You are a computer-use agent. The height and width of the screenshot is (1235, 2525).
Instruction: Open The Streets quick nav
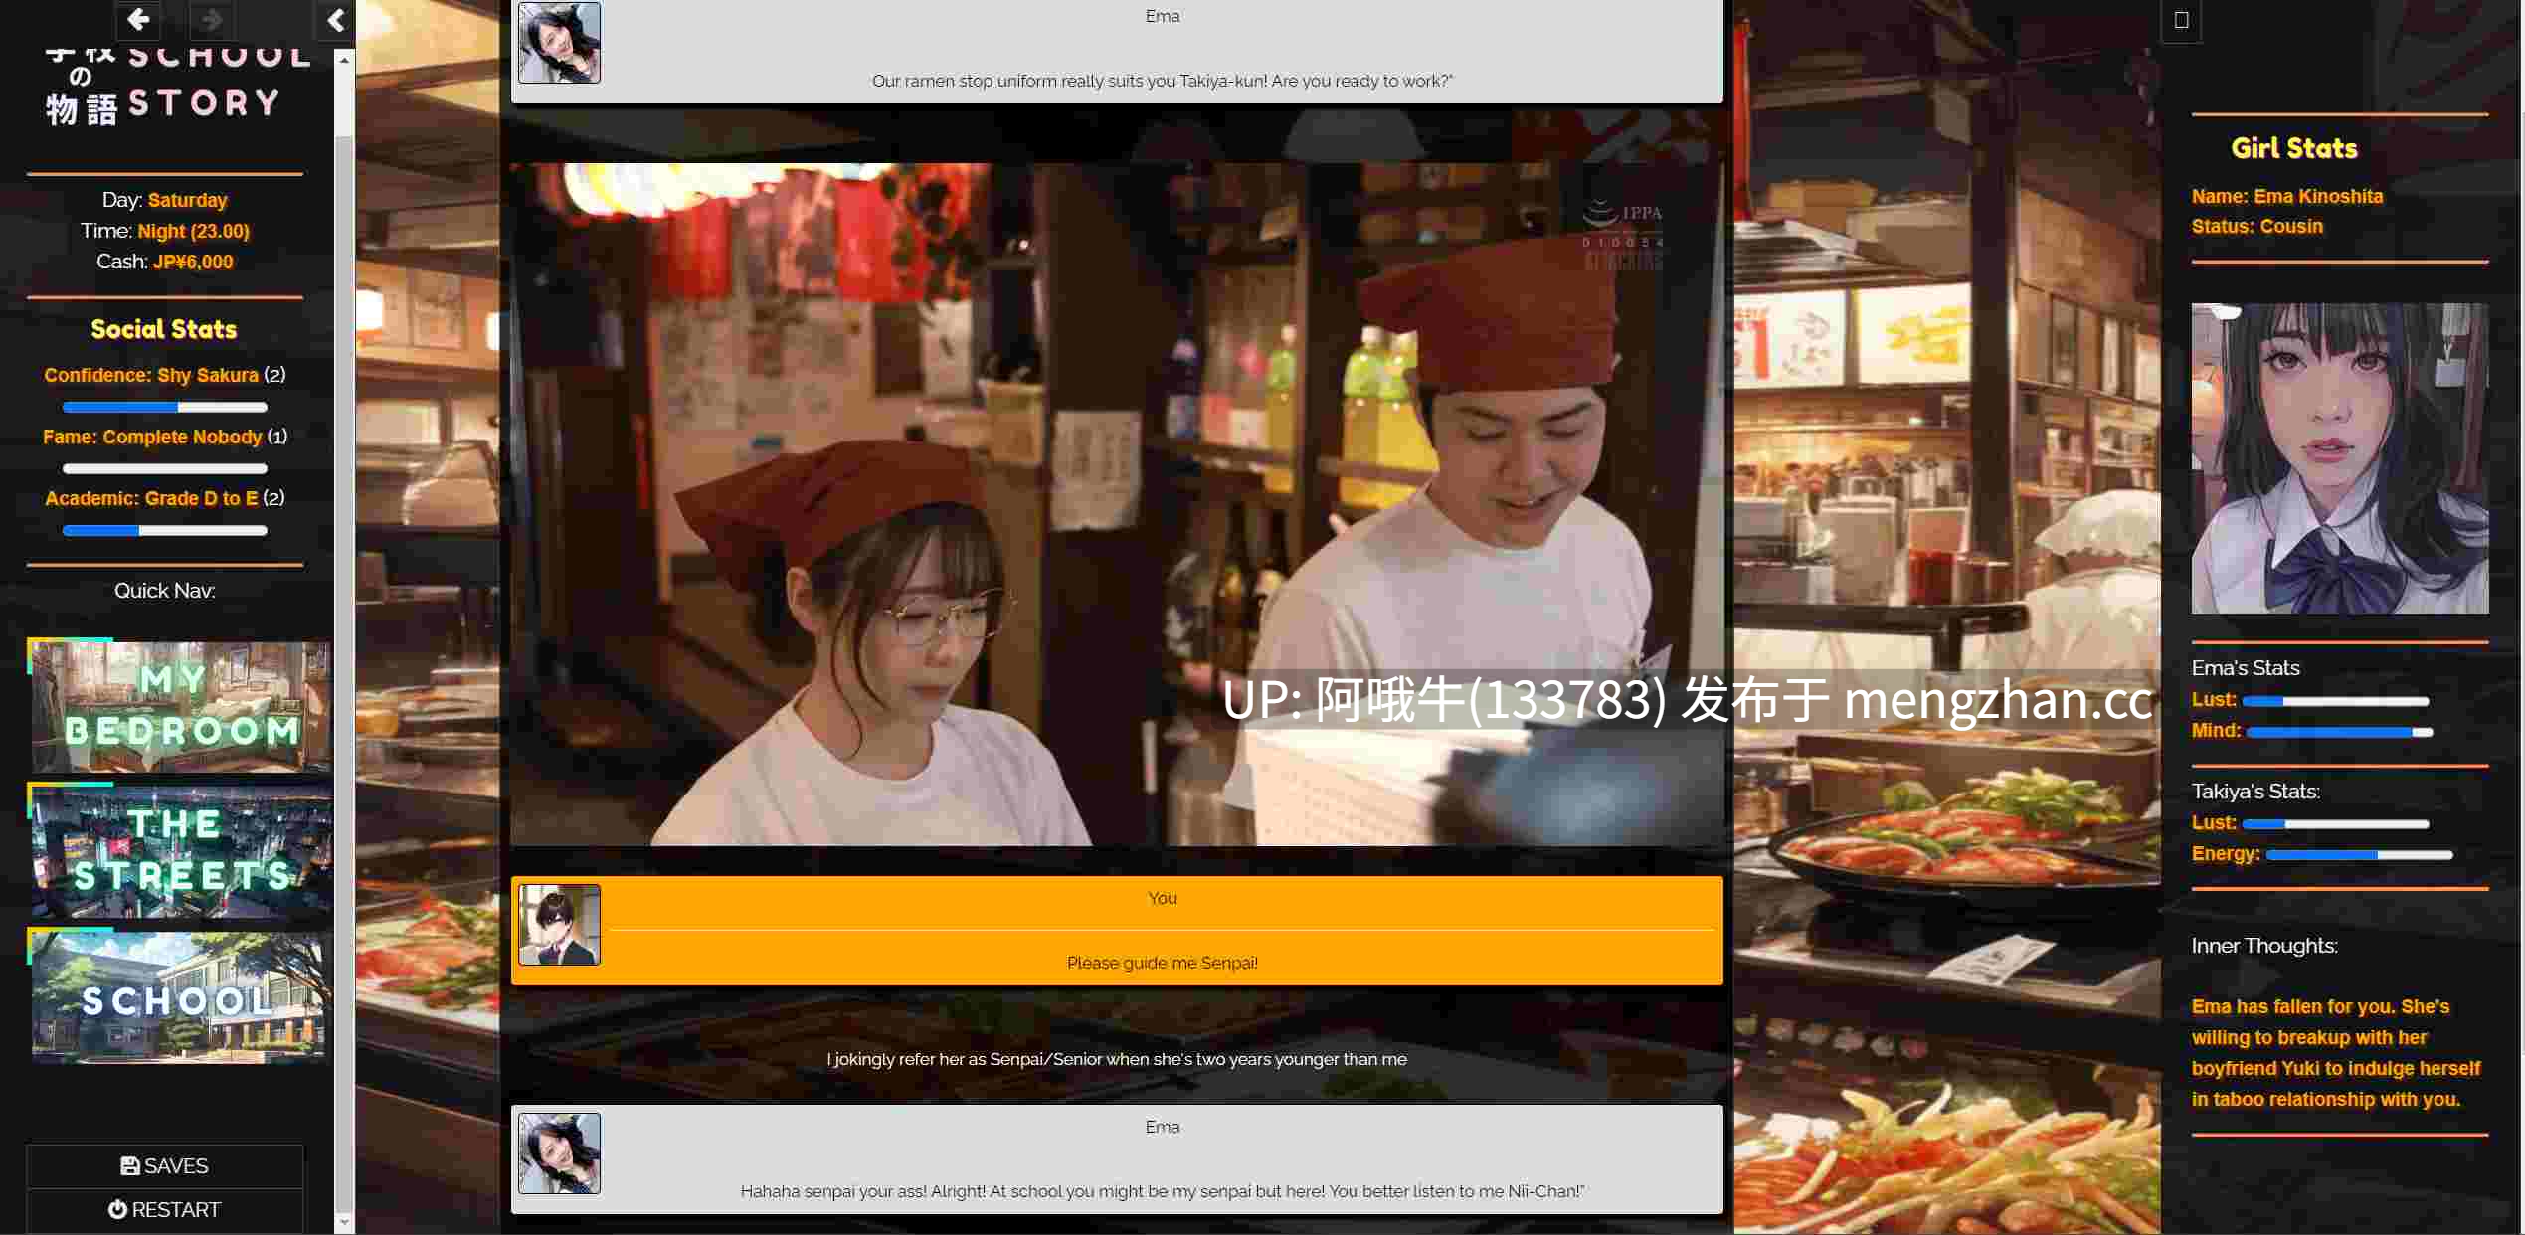pyautogui.click(x=180, y=851)
